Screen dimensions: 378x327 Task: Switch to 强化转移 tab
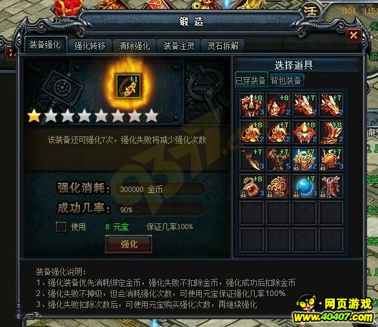pyautogui.click(x=90, y=46)
